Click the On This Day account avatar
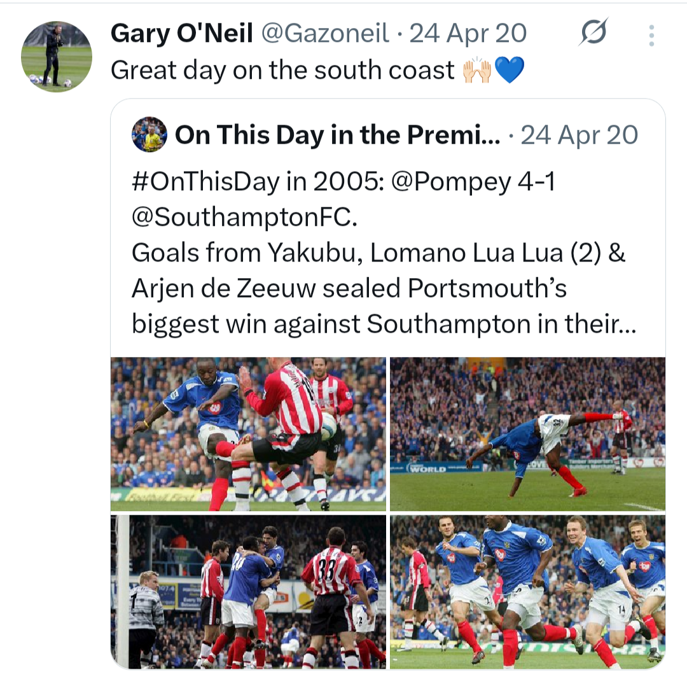Screen dimensions: 687x679 pyautogui.click(x=149, y=135)
